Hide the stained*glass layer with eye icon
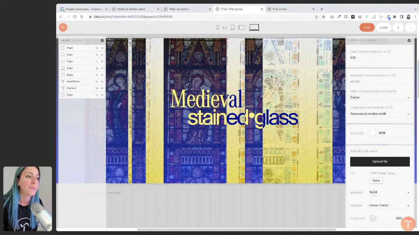 [102, 81]
